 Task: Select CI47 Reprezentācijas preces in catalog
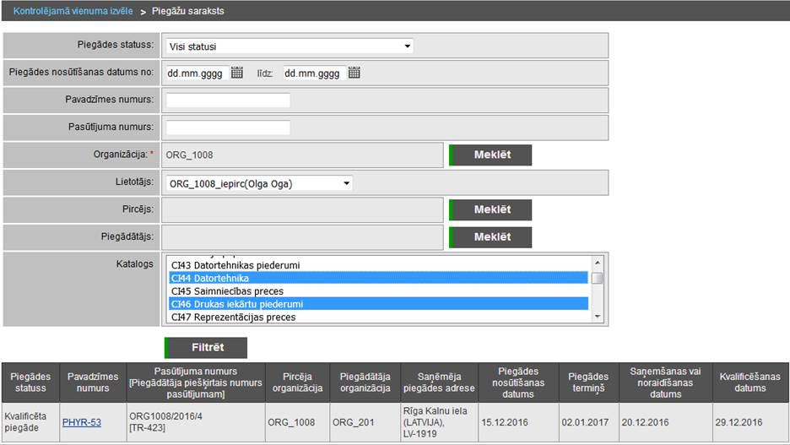click(233, 317)
